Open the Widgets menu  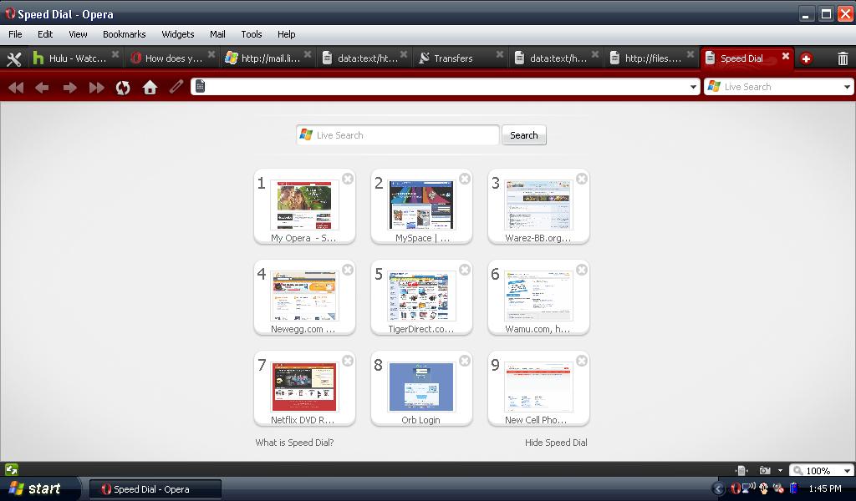[178, 34]
